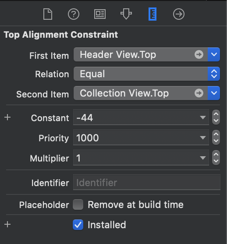Open the First Item dropdown
Viewport: 227px width, 244px height.
coord(214,54)
